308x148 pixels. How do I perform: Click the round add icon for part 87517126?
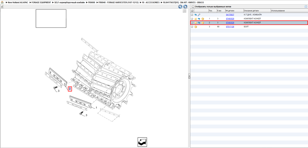pyautogui.click(x=192, y=27)
